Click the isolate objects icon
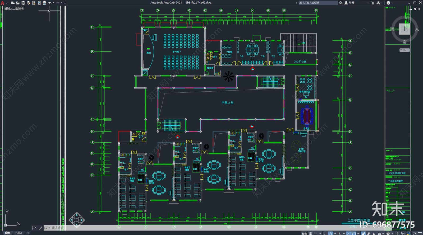The width and height of the screenshot is (423, 235). click(403, 233)
